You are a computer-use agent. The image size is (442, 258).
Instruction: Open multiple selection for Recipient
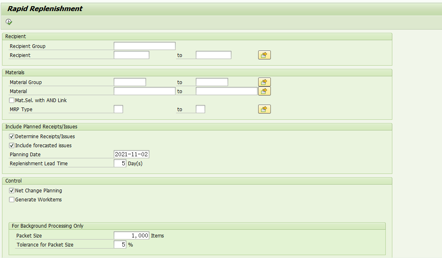[264, 55]
